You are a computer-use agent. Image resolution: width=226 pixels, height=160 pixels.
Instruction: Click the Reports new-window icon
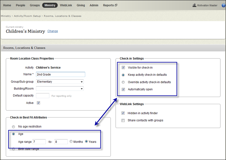(116, 5)
